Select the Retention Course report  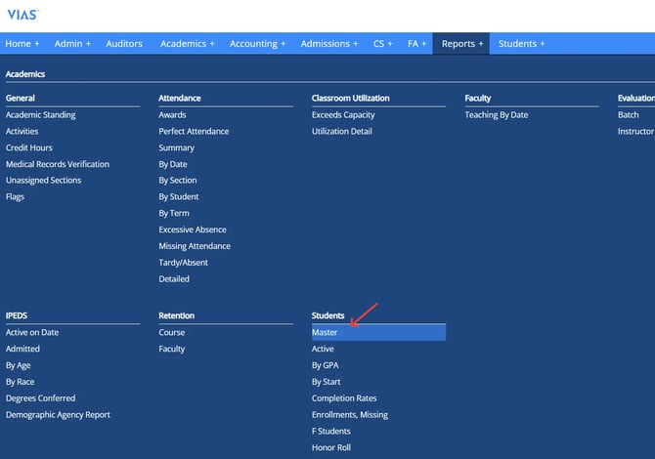click(x=171, y=333)
